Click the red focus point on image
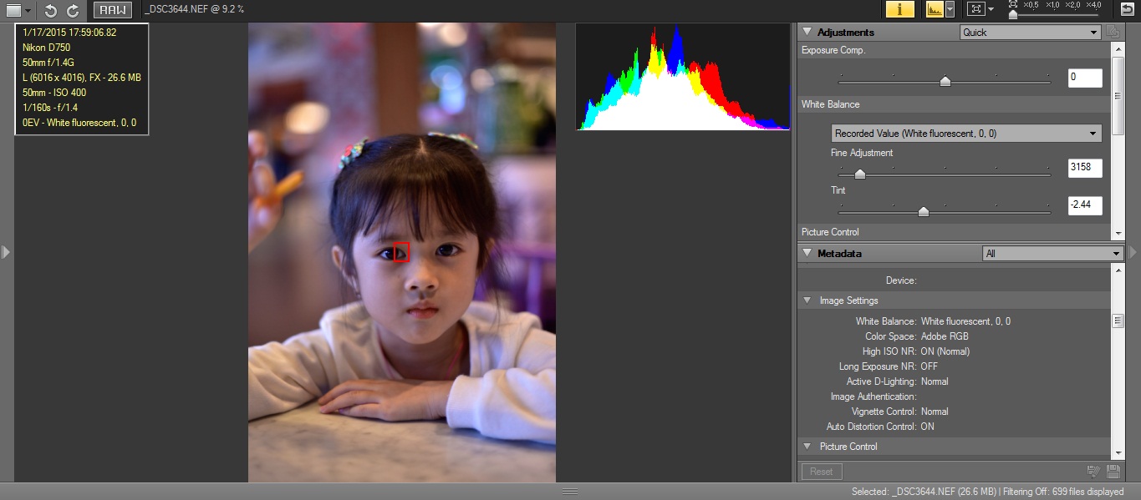 [x=401, y=251]
